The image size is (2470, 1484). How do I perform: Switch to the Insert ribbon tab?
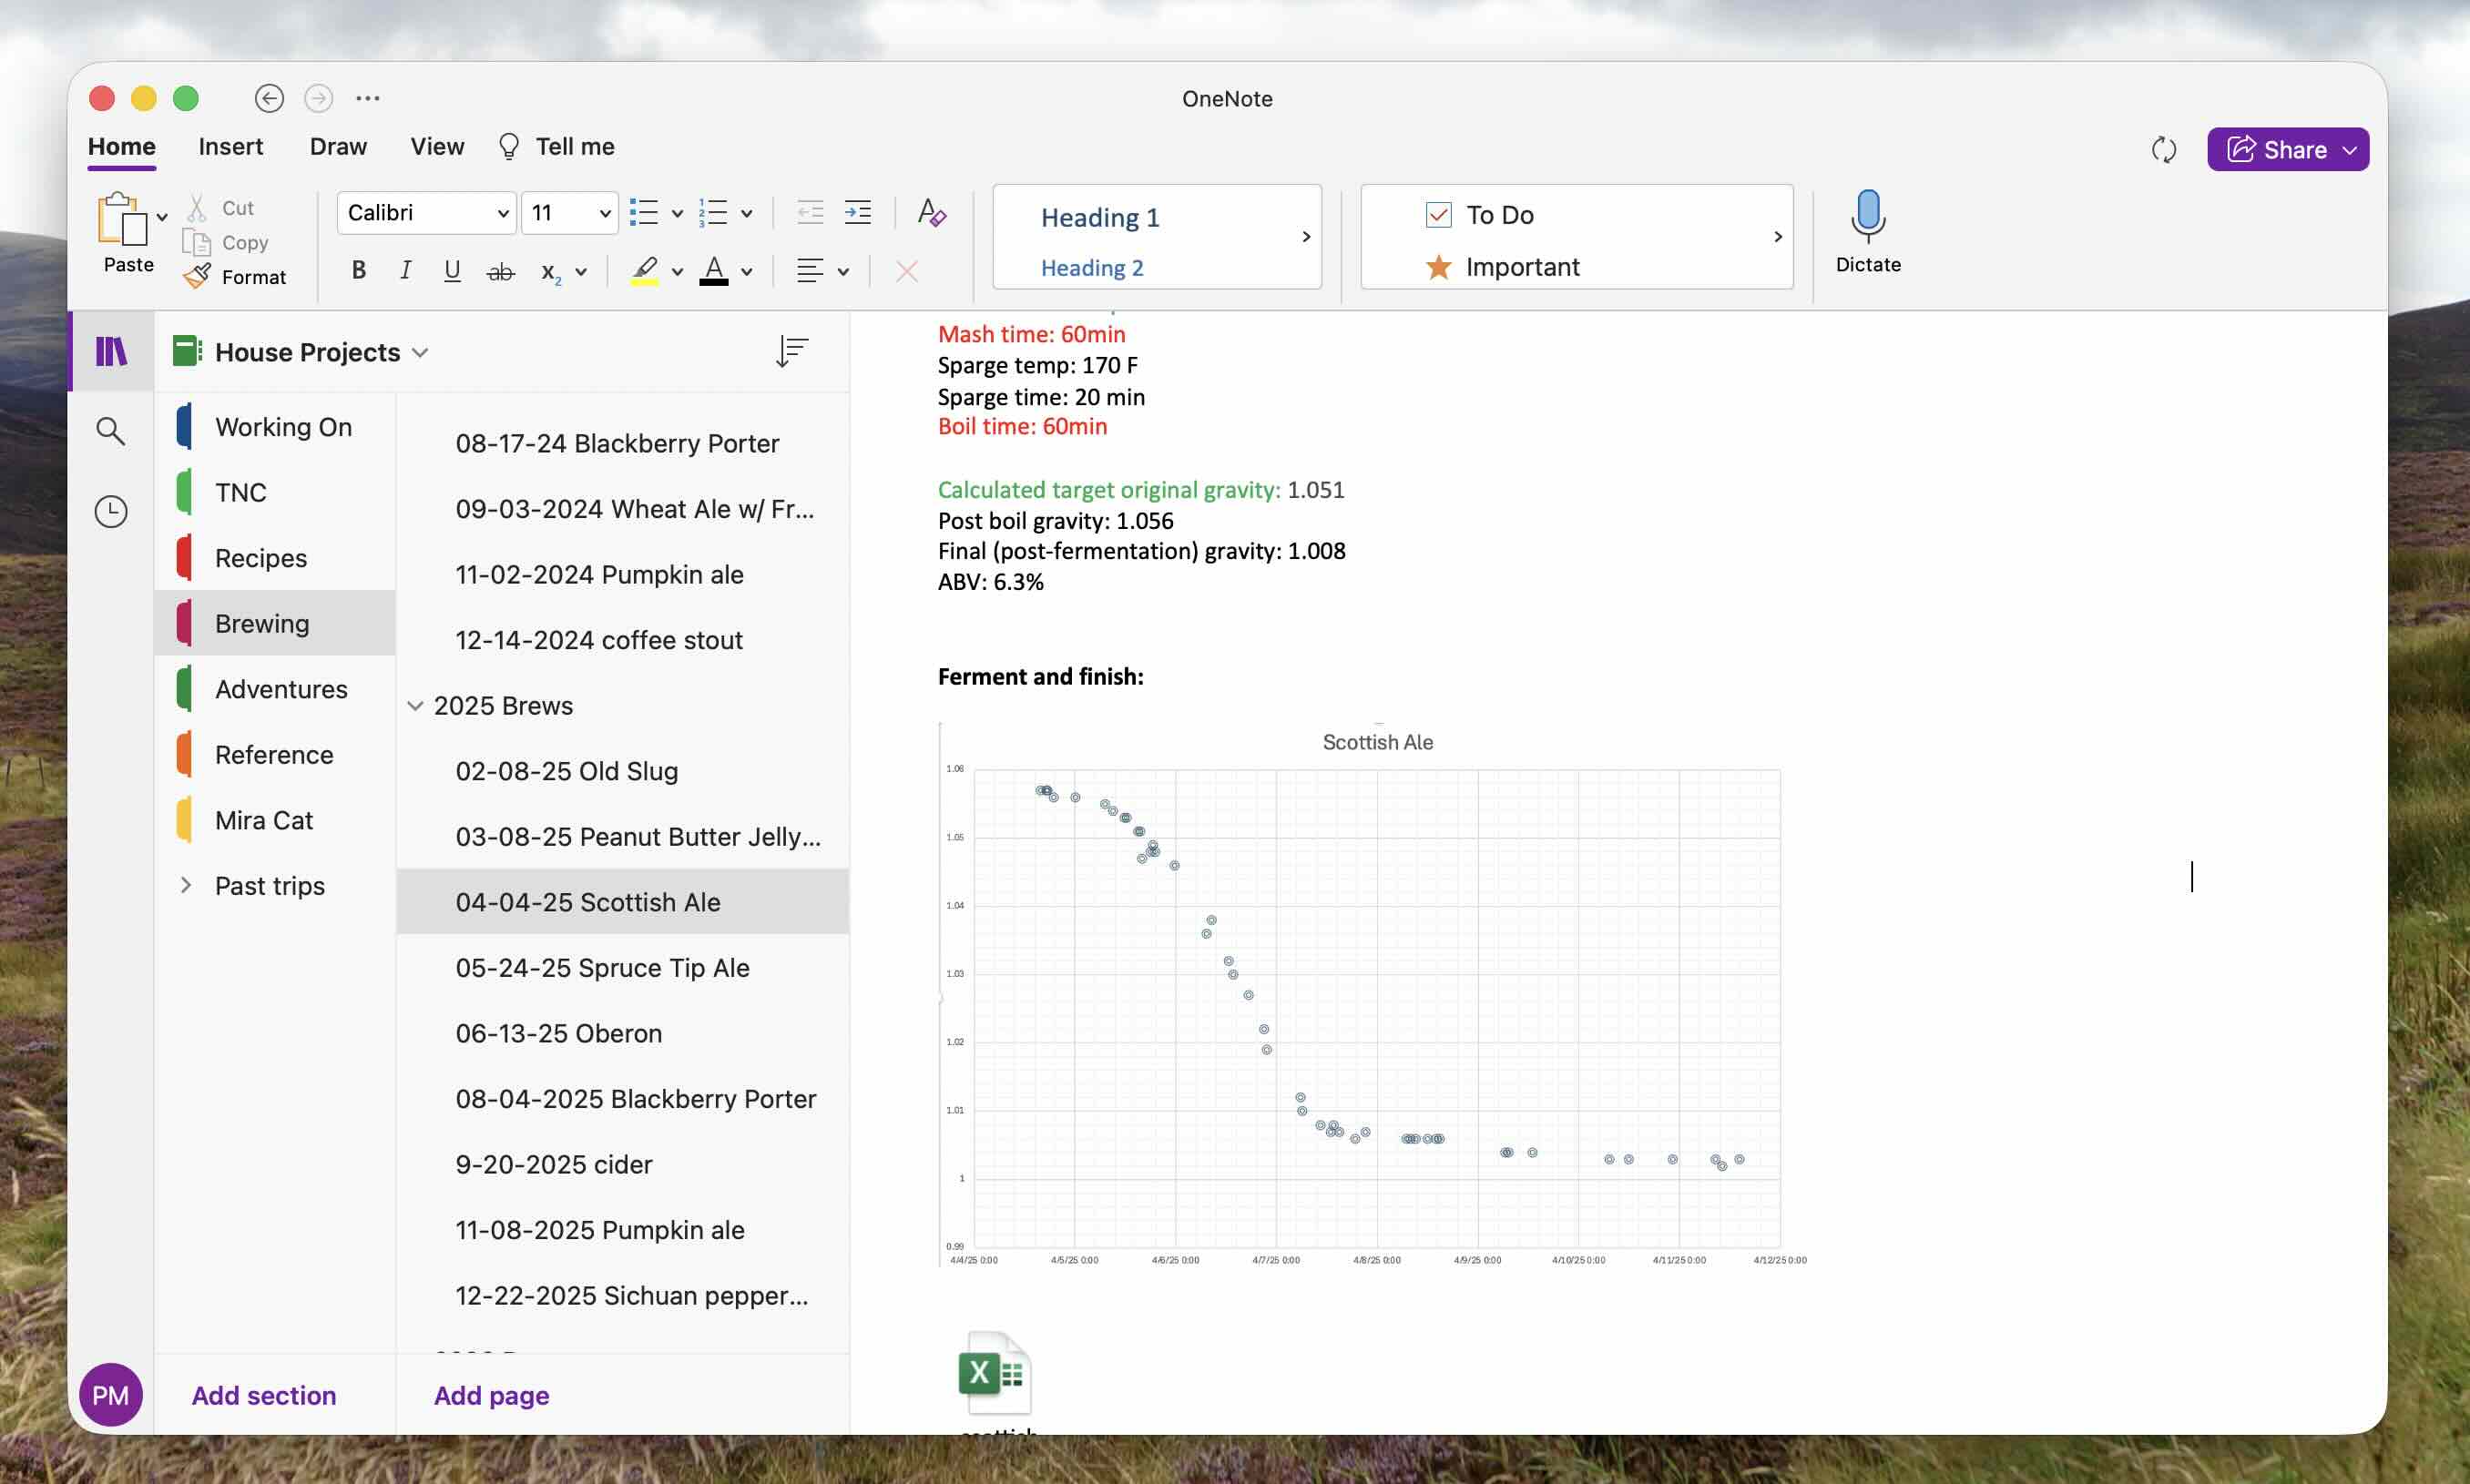(230, 147)
